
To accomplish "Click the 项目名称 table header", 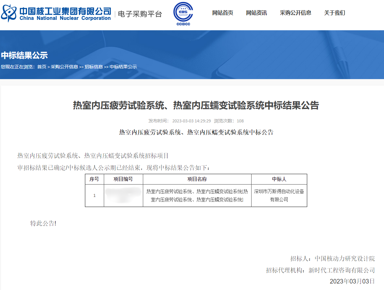I will (x=197, y=179).
